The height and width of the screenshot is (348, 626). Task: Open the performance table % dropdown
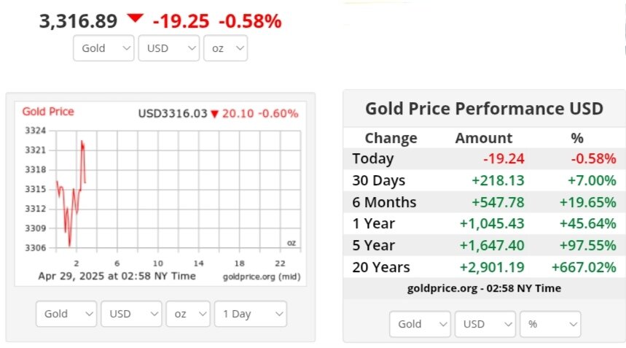pyautogui.click(x=550, y=324)
